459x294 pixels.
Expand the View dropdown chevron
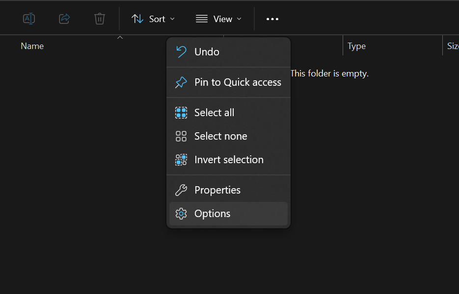[239, 19]
